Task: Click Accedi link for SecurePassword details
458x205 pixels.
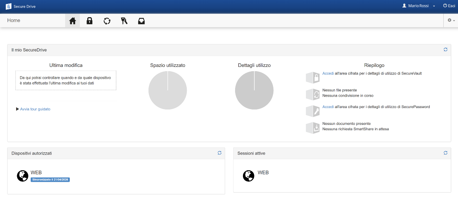Action: click(328, 107)
